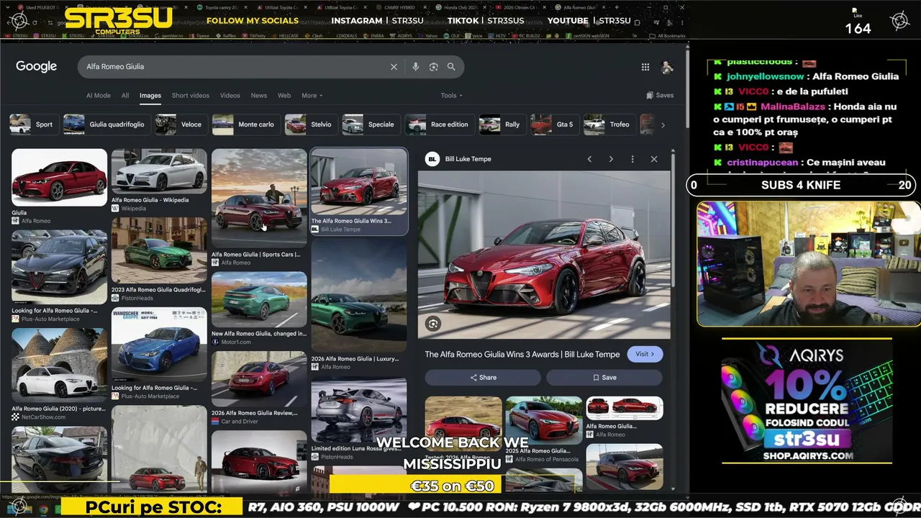Filter images by Monte carlo chip
The image size is (921, 518).
coord(245,124)
